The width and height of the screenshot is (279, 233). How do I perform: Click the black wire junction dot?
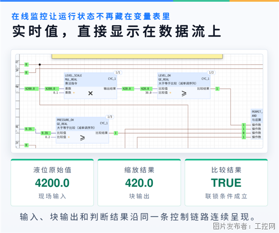tap(40, 65)
